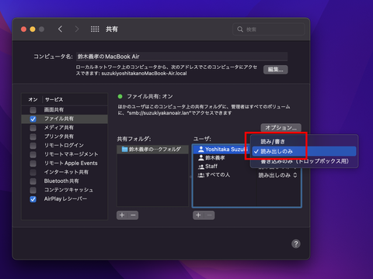Show all preferences grid icon

[x=95, y=29]
